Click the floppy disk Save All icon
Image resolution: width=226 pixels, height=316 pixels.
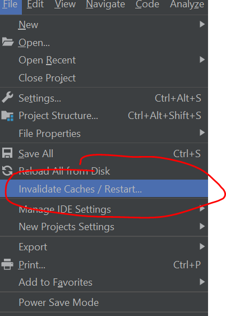pos(7,153)
